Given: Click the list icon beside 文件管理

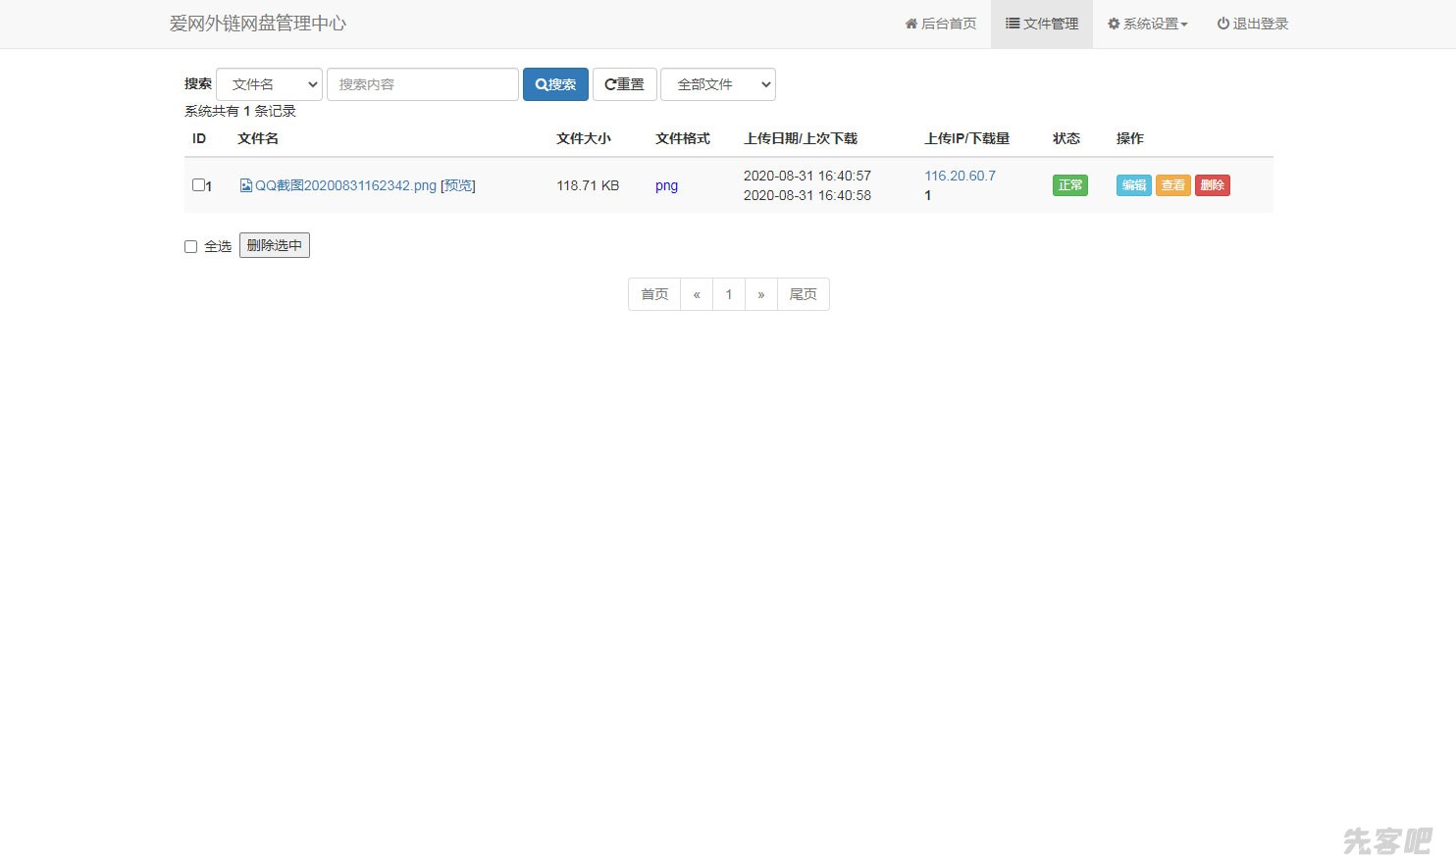Looking at the screenshot, I should tap(1012, 24).
